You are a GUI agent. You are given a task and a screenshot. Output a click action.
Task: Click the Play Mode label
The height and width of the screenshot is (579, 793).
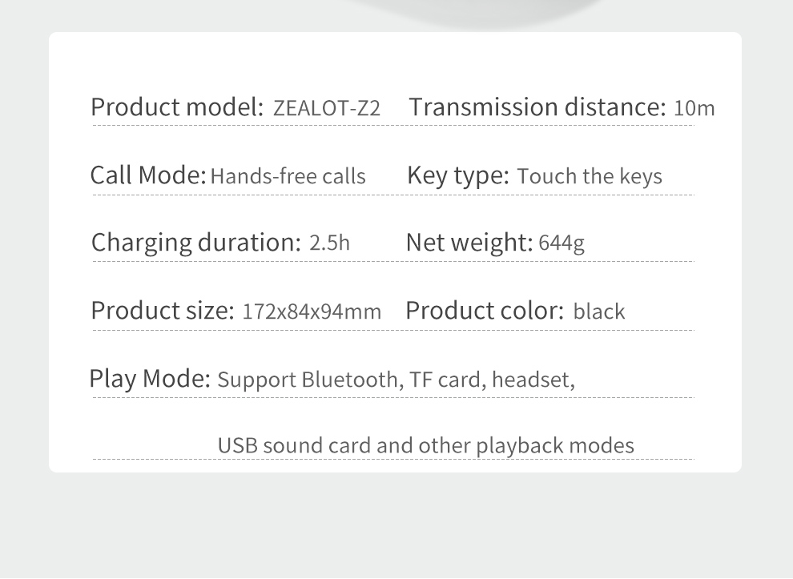pyautogui.click(x=150, y=378)
